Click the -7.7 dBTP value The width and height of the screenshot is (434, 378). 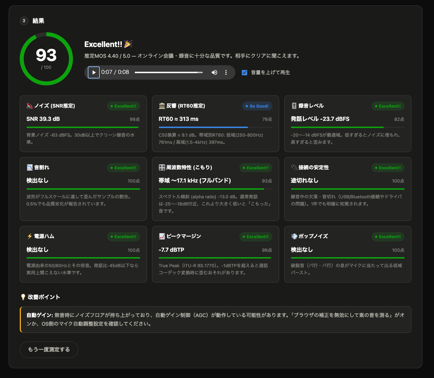(x=171, y=250)
